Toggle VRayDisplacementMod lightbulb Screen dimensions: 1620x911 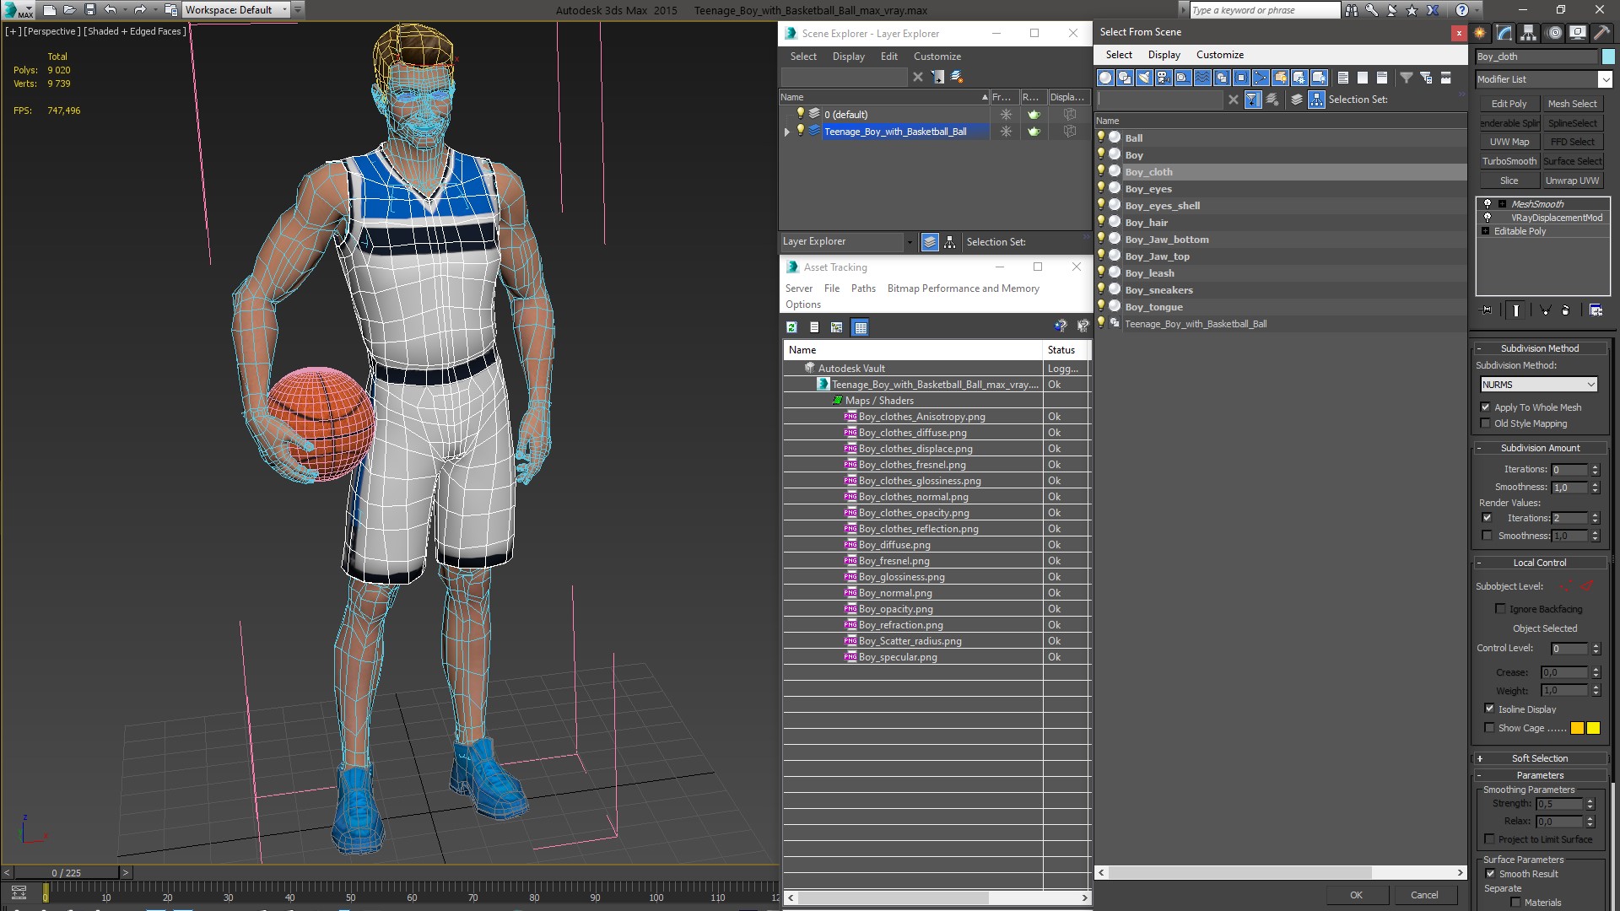click(x=1488, y=218)
